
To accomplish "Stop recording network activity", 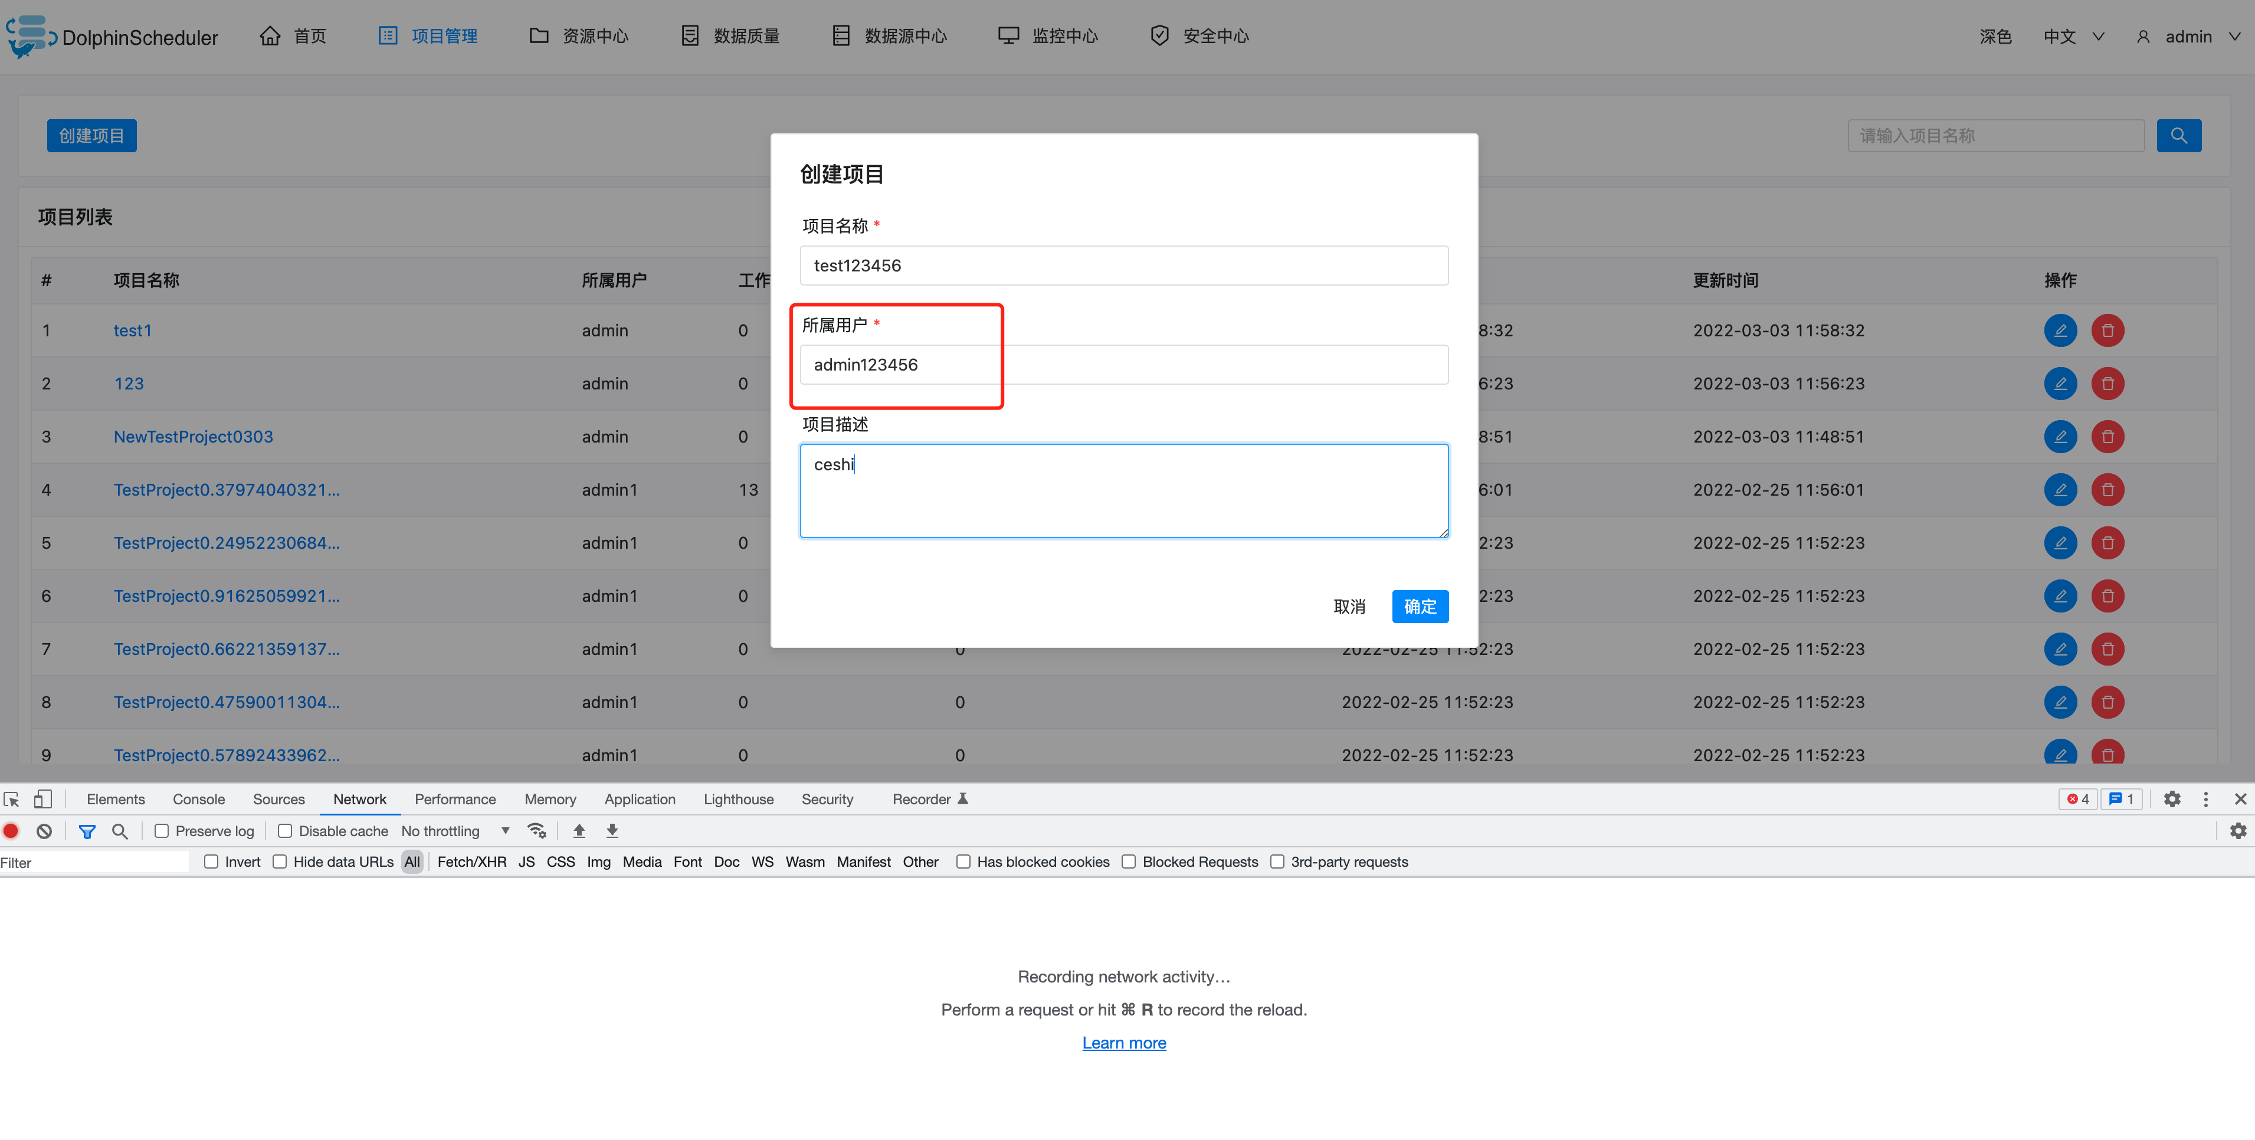I will (x=11, y=831).
